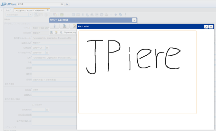Click the menu tree icon in the header
Viewport: 216px width, 131px height.
67,4
